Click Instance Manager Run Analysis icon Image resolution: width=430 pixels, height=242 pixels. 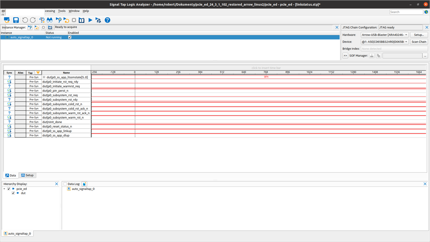tap(30, 28)
